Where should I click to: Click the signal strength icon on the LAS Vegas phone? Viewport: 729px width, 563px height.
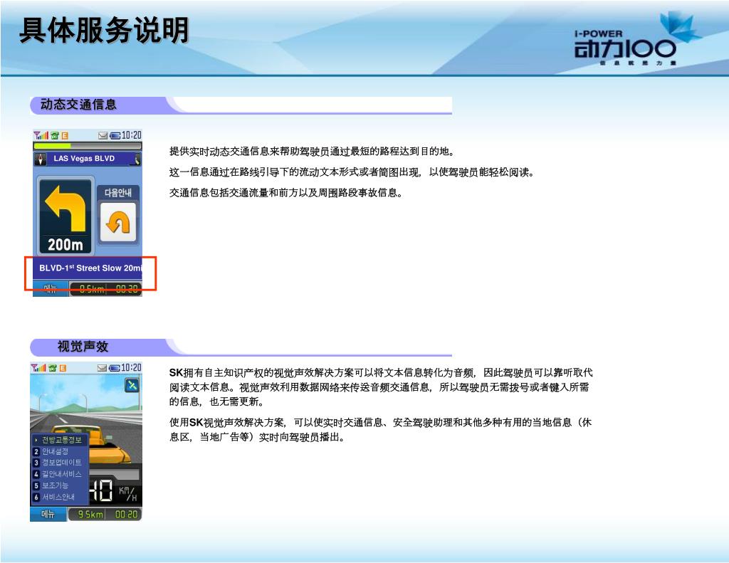pyautogui.click(x=41, y=135)
